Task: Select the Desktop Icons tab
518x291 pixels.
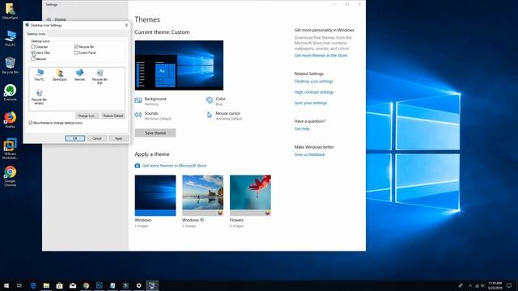Action: (x=36, y=34)
